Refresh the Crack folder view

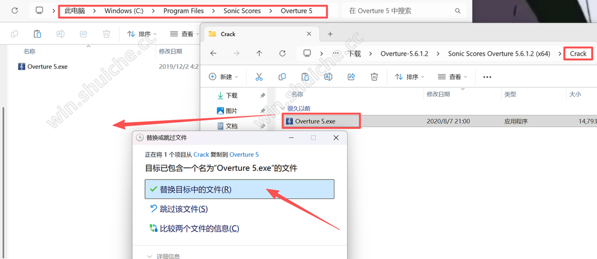coord(282,53)
